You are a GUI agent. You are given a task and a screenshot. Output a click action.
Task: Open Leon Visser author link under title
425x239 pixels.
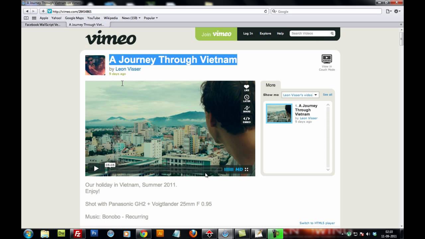pos(128,69)
